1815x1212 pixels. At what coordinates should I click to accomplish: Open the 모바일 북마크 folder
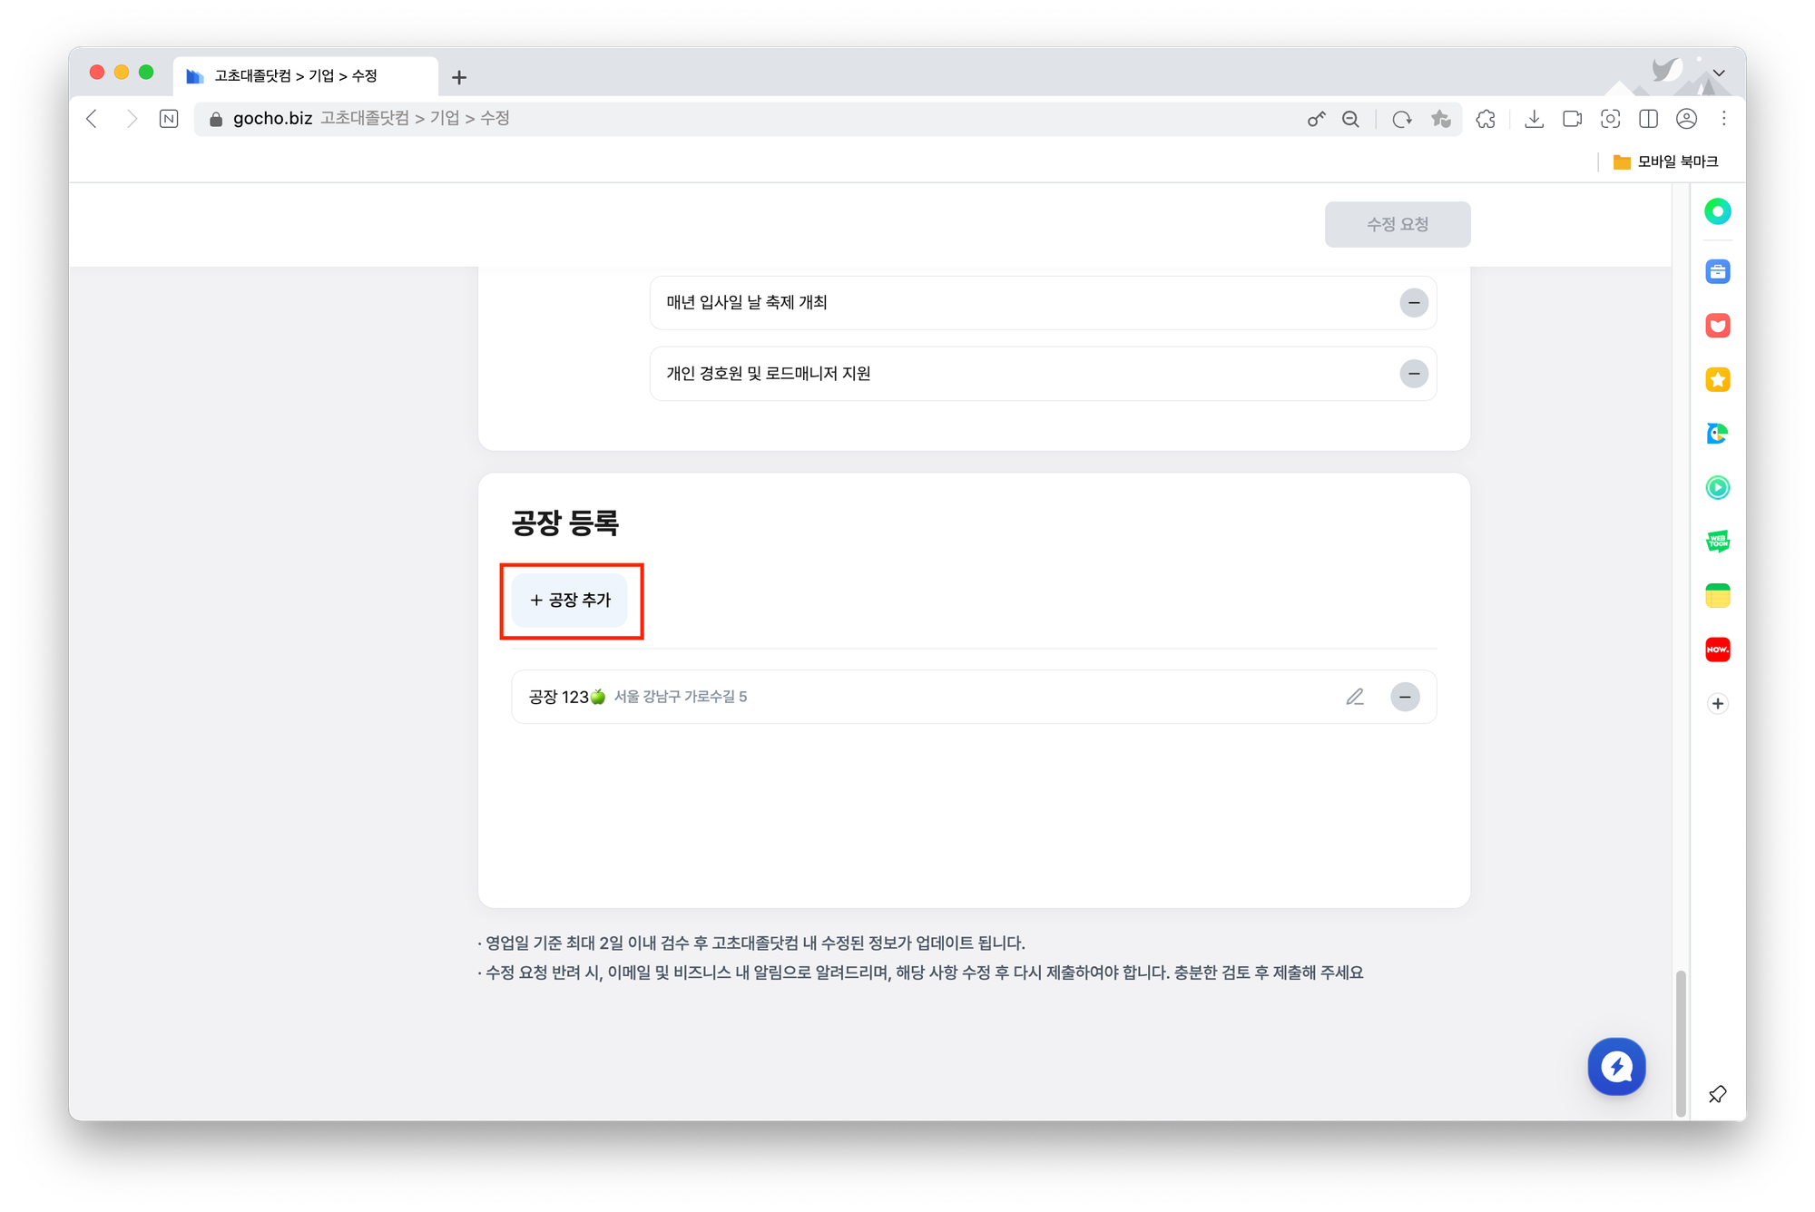tap(1665, 161)
